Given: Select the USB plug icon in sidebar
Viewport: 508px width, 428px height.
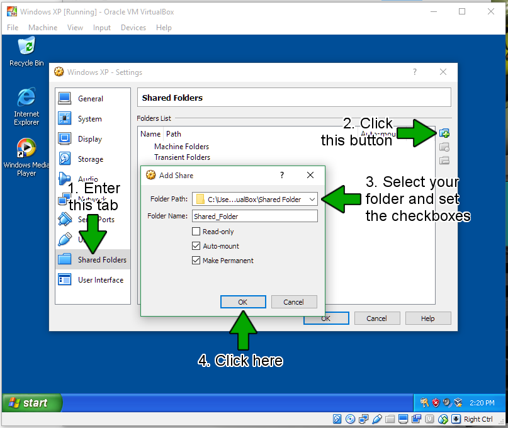Looking at the screenshot, I should coord(65,239).
